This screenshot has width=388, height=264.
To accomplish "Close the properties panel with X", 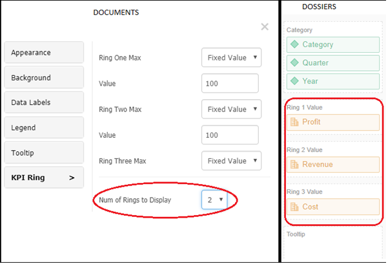I will (x=264, y=27).
